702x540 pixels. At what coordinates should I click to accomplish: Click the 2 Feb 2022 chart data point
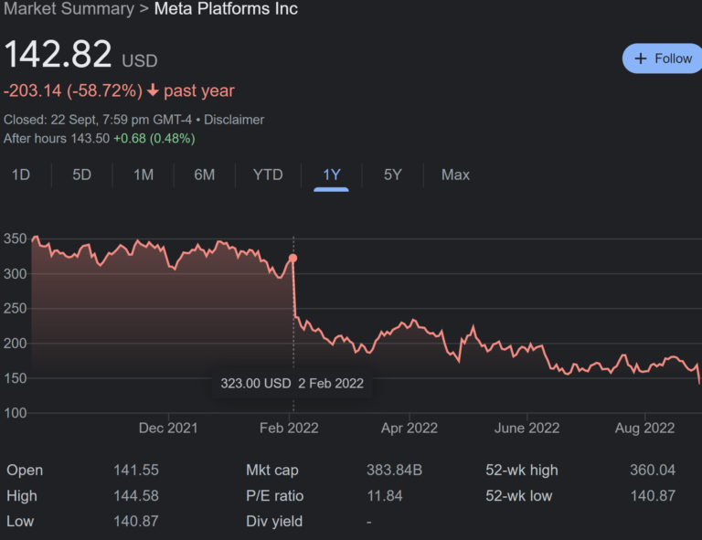292,259
